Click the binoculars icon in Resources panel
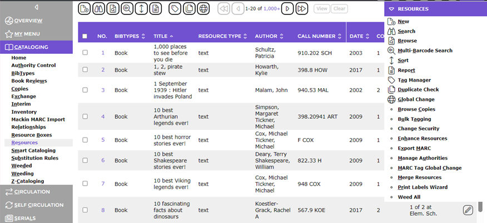The width and height of the screenshot is (487, 223). 391,31
